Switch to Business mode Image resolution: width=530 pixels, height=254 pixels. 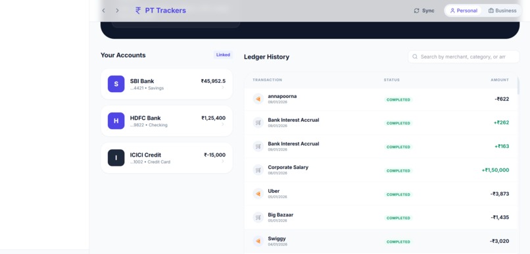pyautogui.click(x=502, y=11)
